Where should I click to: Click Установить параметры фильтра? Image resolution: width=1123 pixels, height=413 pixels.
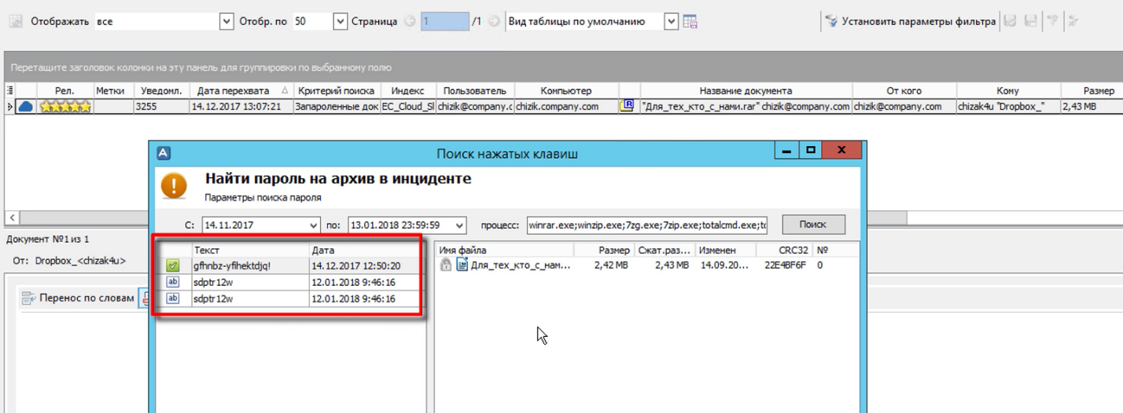[911, 22]
